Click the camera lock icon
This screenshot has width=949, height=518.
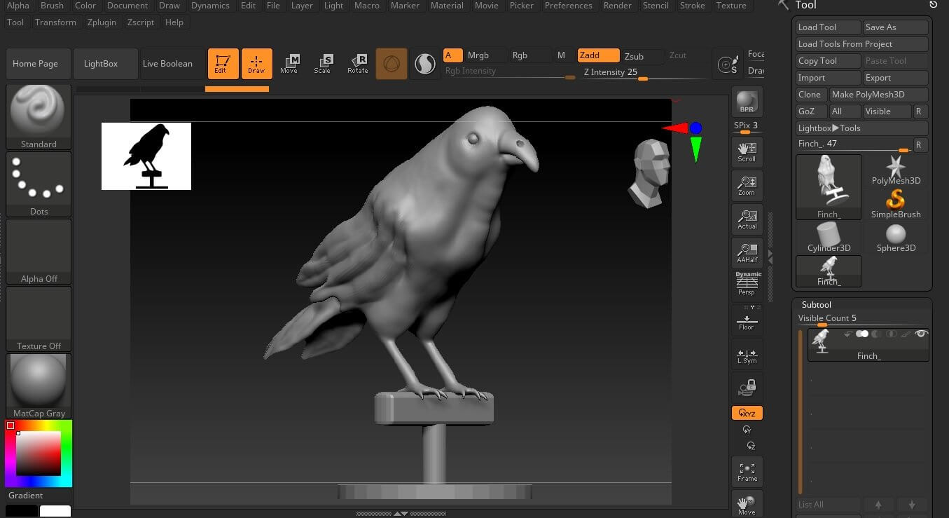tap(747, 388)
